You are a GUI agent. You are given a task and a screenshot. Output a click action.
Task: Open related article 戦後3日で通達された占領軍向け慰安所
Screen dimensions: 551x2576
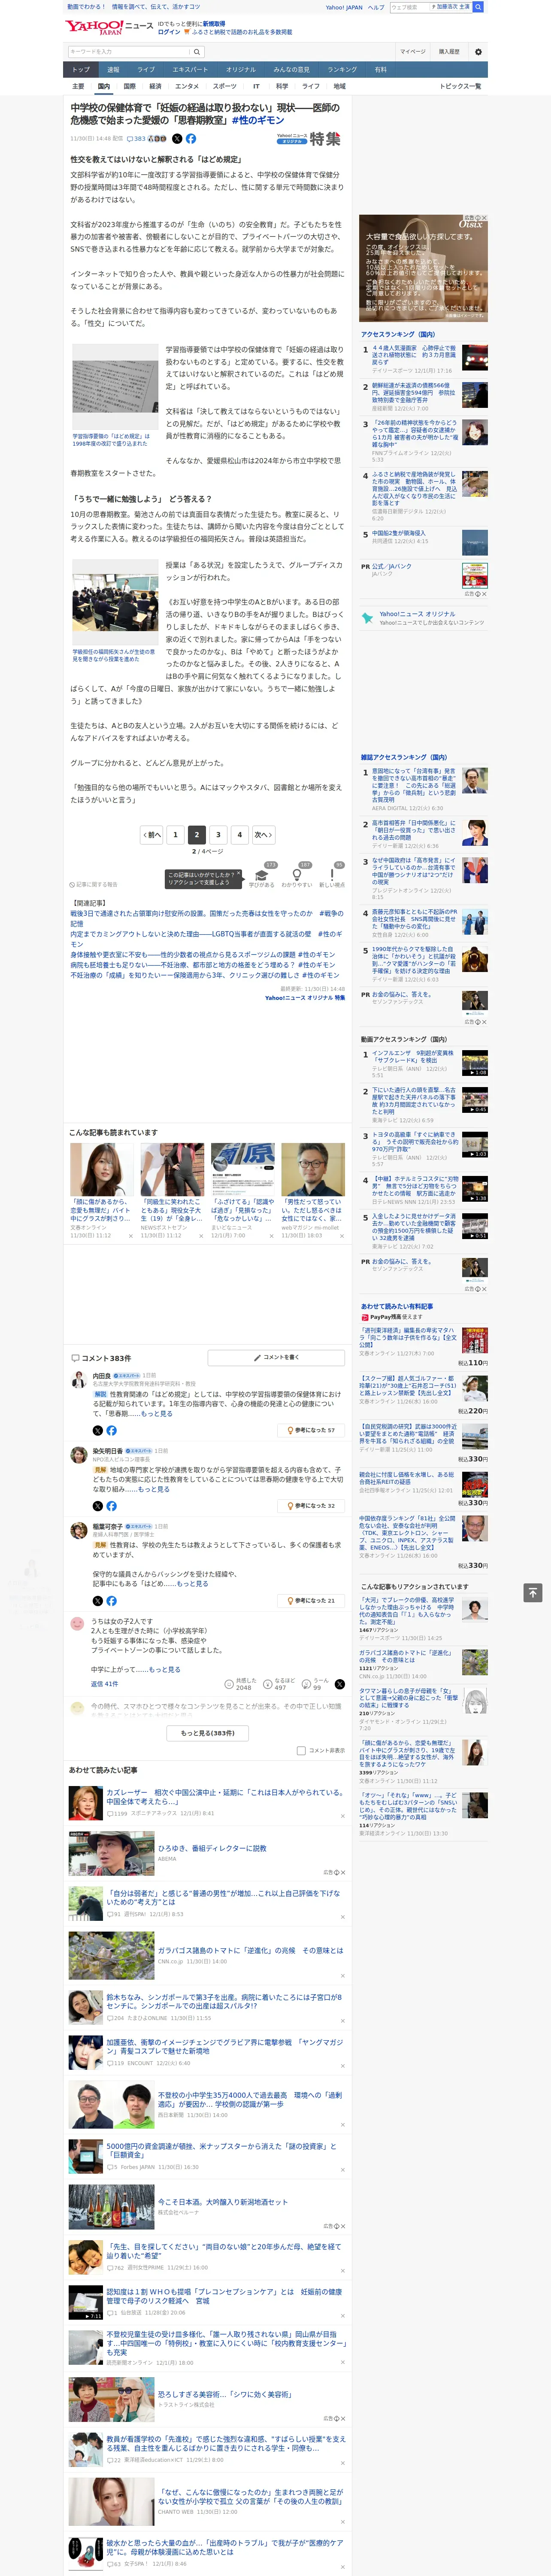click(x=206, y=918)
